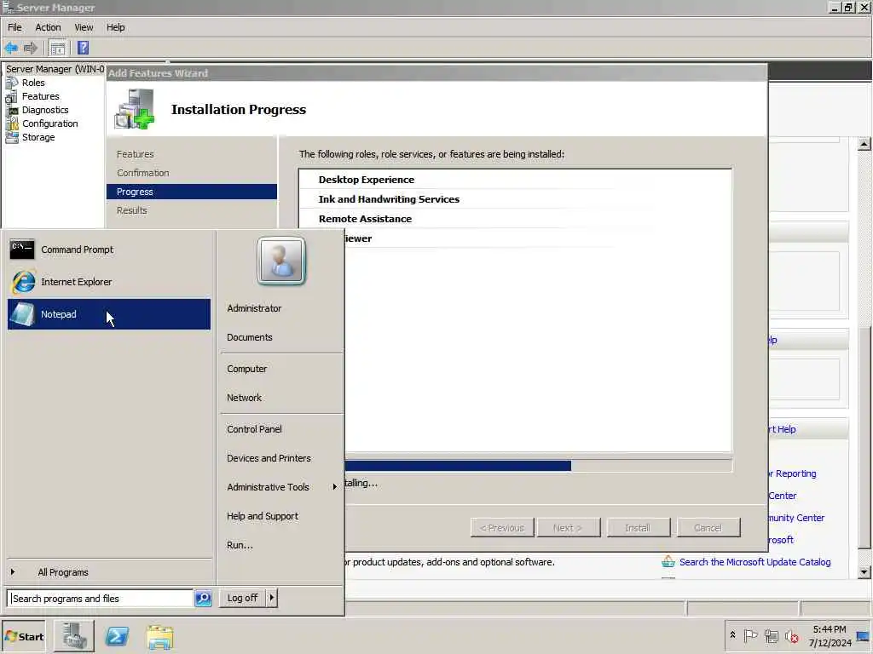
Task: Click the Microsoft Update Catalog basket icon
Action: click(x=668, y=562)
